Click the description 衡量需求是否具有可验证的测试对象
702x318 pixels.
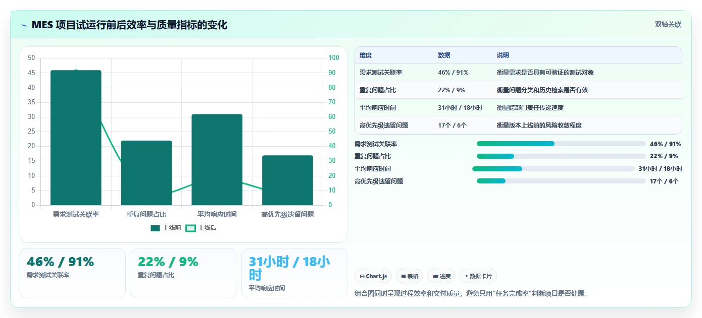point(545,73)
